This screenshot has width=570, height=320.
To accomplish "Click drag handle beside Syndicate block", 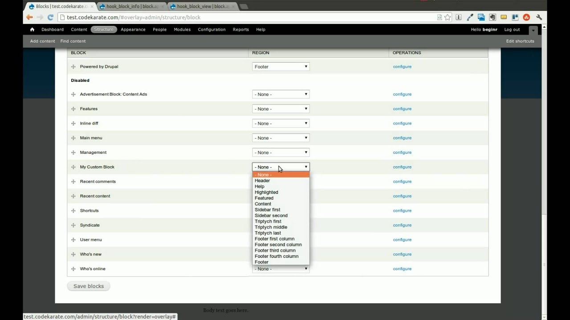I will [x=73, y=225].
